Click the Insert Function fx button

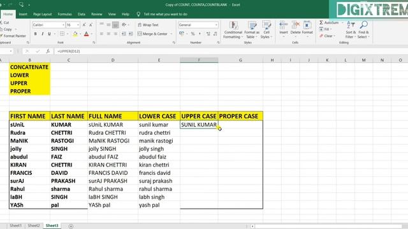pyautogui.click(x=48, y=52)
